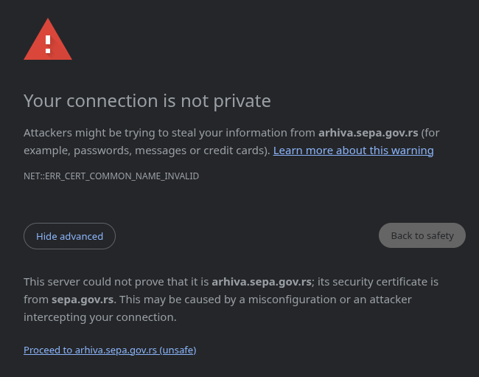Click the bold sepa.gov.rs certificate domain
479x377 pixels.
click(83, 300)
